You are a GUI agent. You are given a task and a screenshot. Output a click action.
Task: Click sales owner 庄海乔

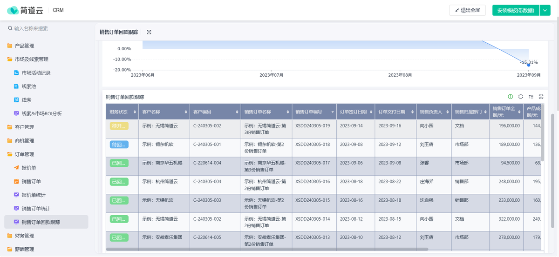(427, 181)
